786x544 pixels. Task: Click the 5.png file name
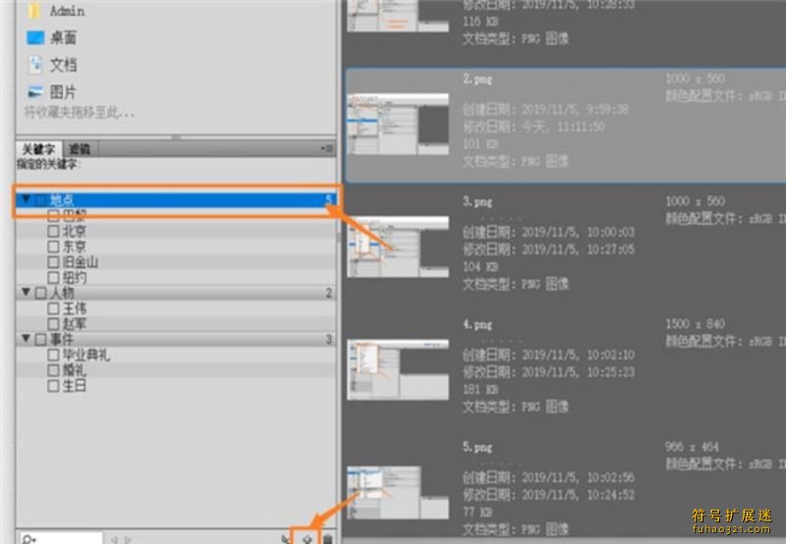477,448
